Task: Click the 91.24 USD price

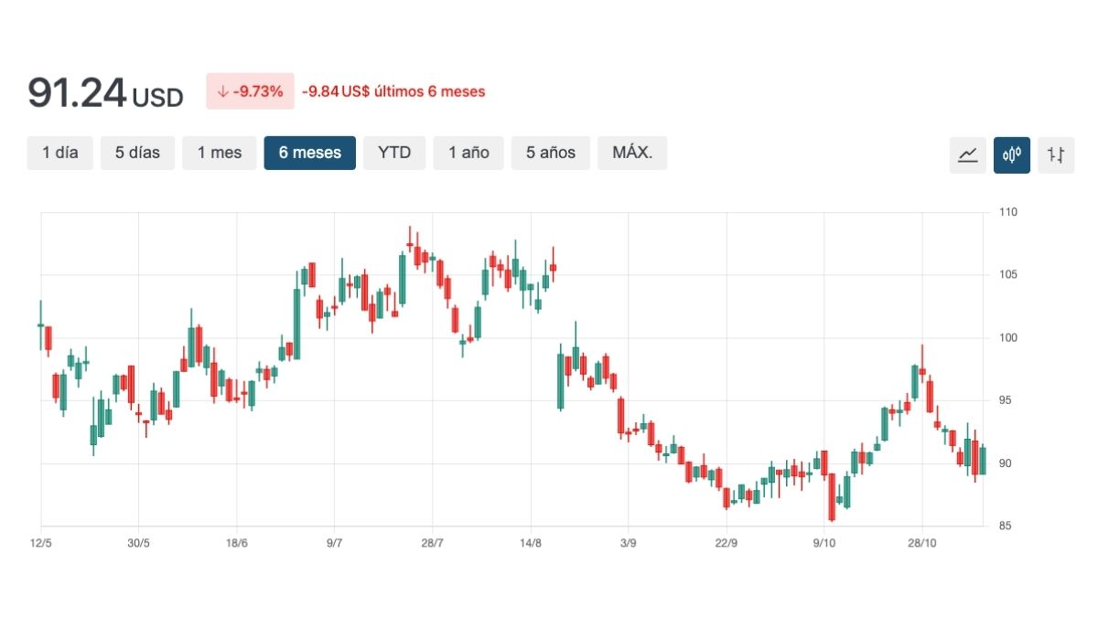Action: pos(105,93)
